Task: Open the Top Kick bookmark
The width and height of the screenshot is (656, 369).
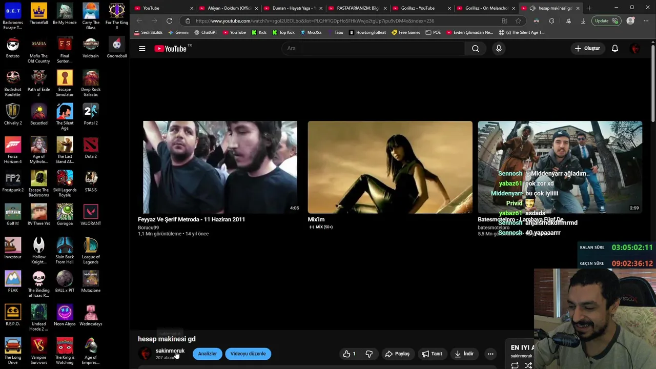Action: (283, 32)
